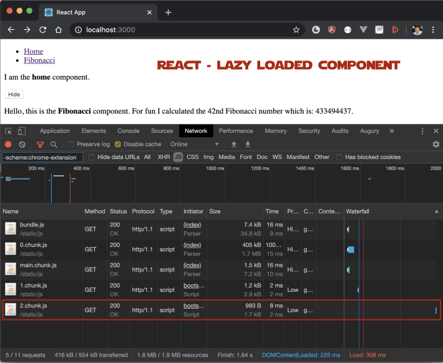443x363 pixels.
Task: Uncheck the Disable cache checkbox
Action: [x=118, y=144]
